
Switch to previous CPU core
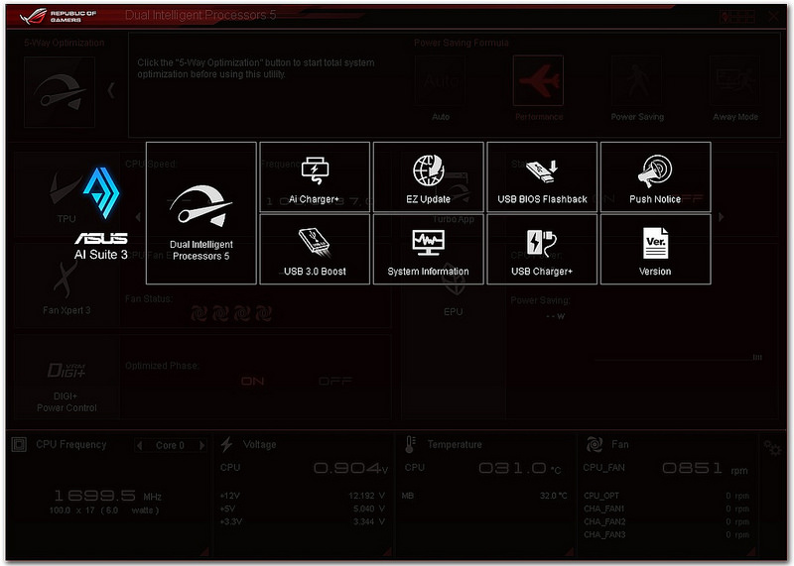140,445
